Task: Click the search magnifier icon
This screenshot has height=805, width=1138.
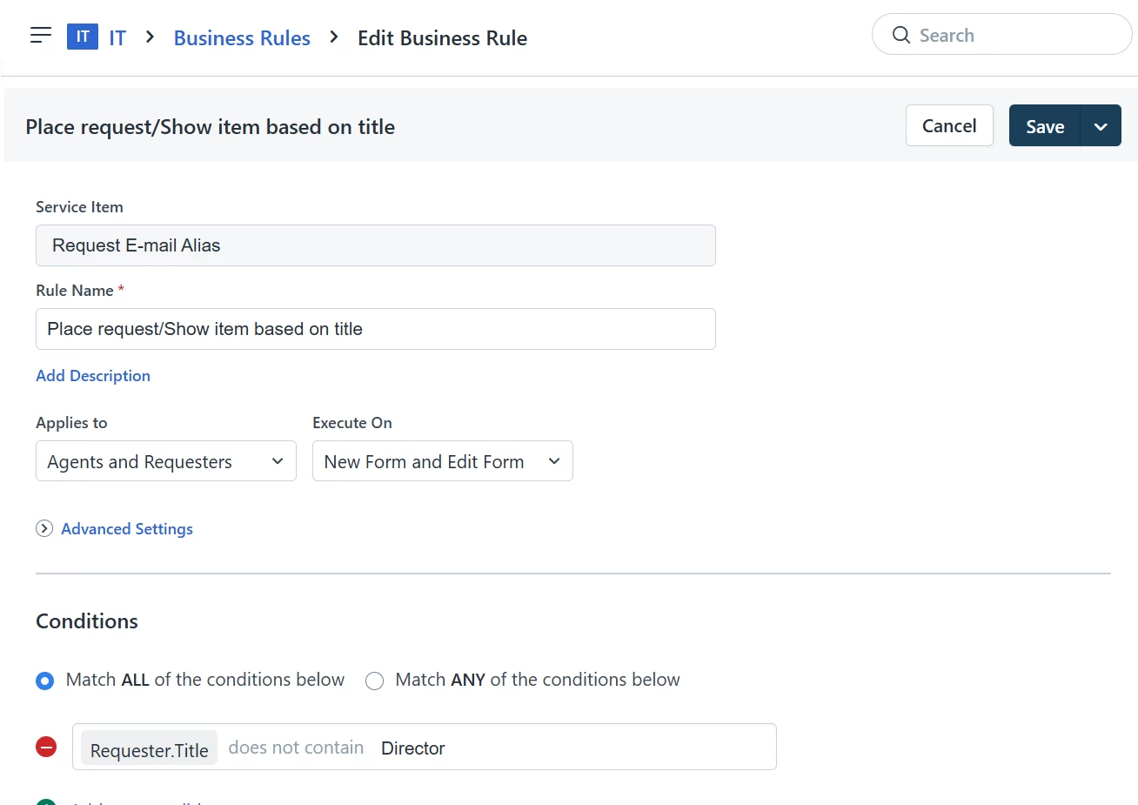Action: (x=901, y=36)
